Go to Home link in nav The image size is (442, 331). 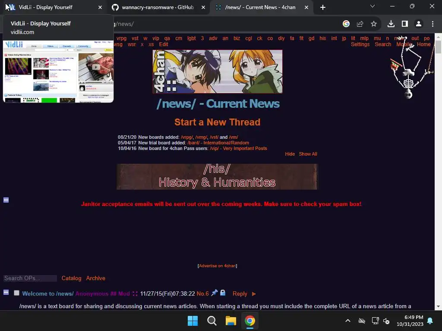(x=424, y=44)
